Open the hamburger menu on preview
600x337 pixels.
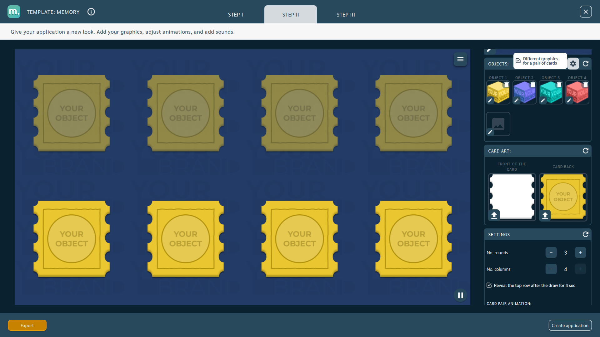coord(460,59)
